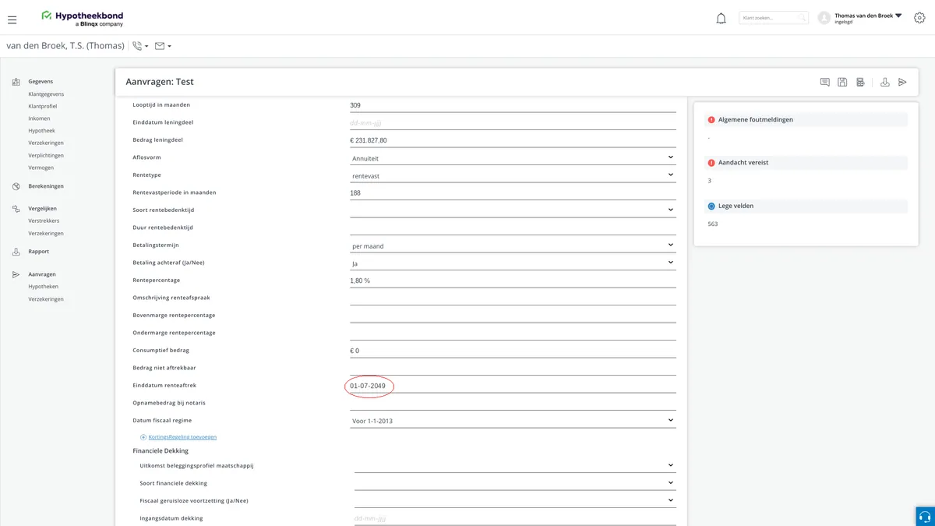The height and width of the screenshot is (526, 935).
Task: Expand the Soort rentebedenktijd dropdown
Action: (513, 210)
